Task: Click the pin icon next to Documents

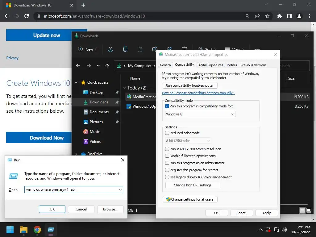Action: (x=117, y=112)
